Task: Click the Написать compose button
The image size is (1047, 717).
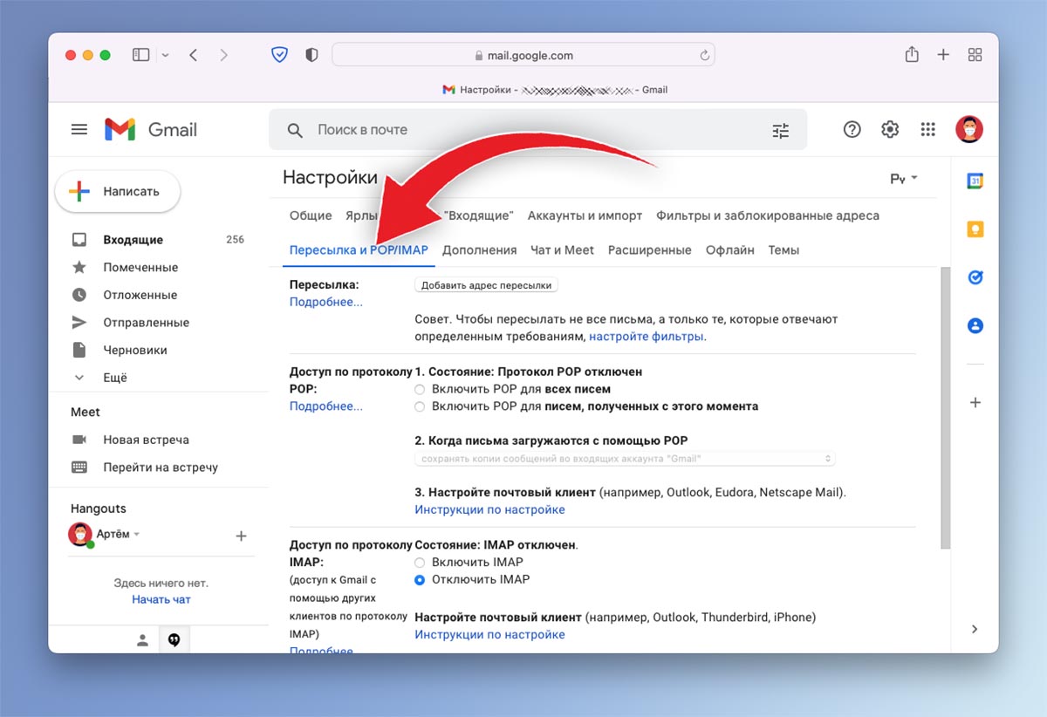Action: click(x=118, y=192)
